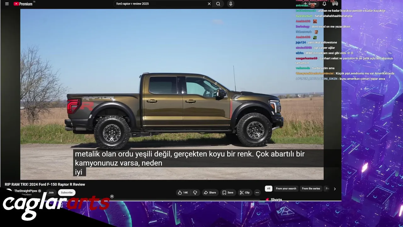The image size is (403, 227).
Task: Share the Raptor R review video
Action: click(210, 193)
